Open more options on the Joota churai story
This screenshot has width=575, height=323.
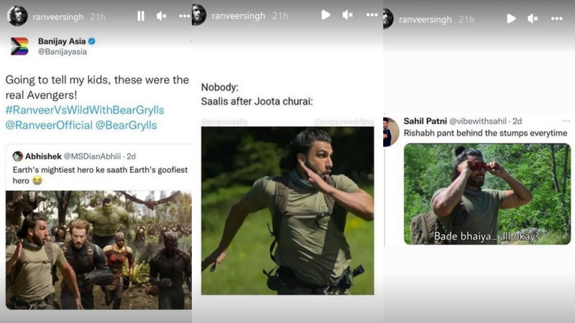tap(372, 15)
